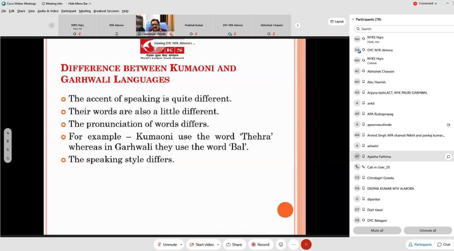Click participant search input field

tap(404, 29)
